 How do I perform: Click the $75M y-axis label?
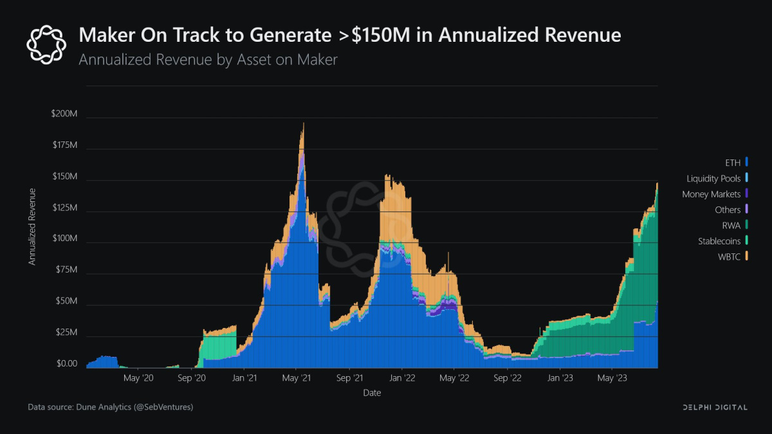(67, 270)
